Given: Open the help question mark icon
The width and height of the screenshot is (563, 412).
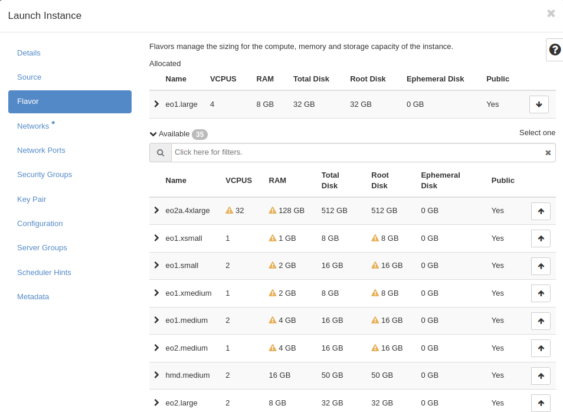Looking at the screenshot, I should [x=555, y=50].
